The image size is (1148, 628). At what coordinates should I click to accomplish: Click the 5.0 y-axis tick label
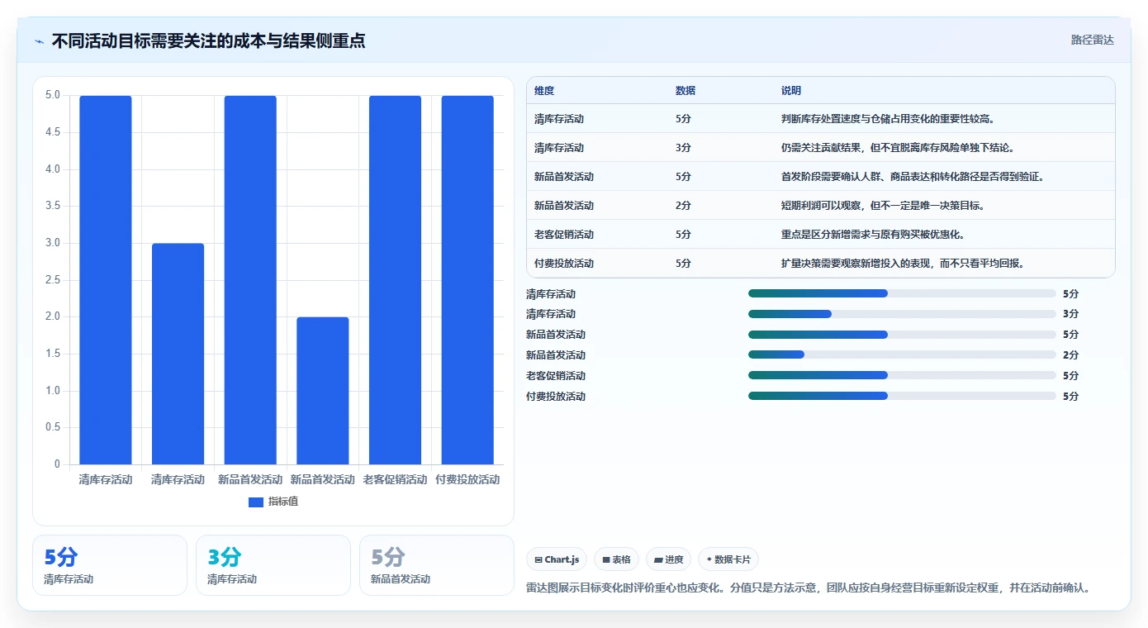point(53,95)
